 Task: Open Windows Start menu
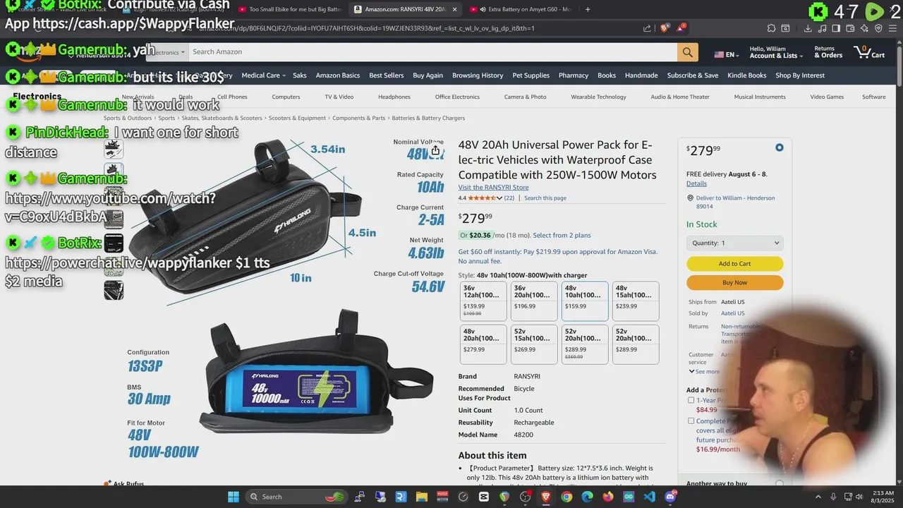[234, 497]
